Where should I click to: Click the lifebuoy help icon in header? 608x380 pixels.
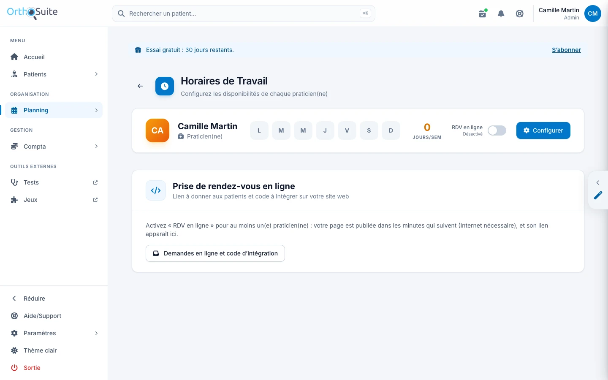[520, 14]
